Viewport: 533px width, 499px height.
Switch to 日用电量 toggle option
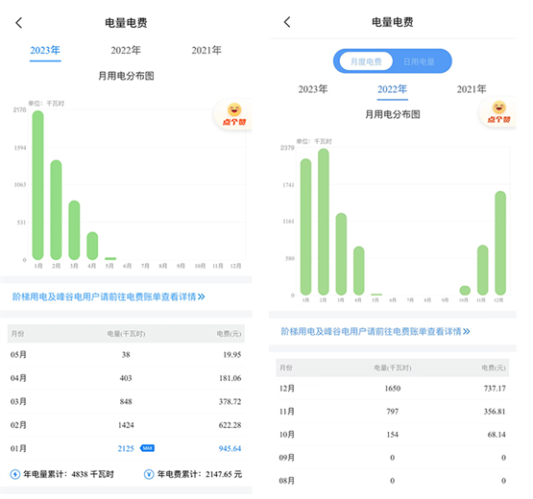point(419,61)
